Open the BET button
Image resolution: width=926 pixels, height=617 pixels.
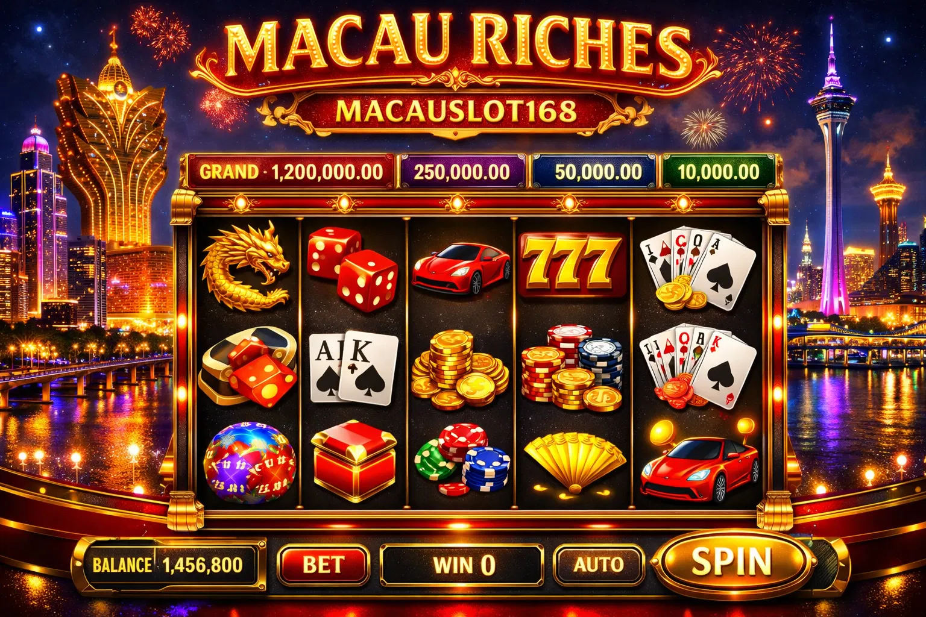coord(323,565)
